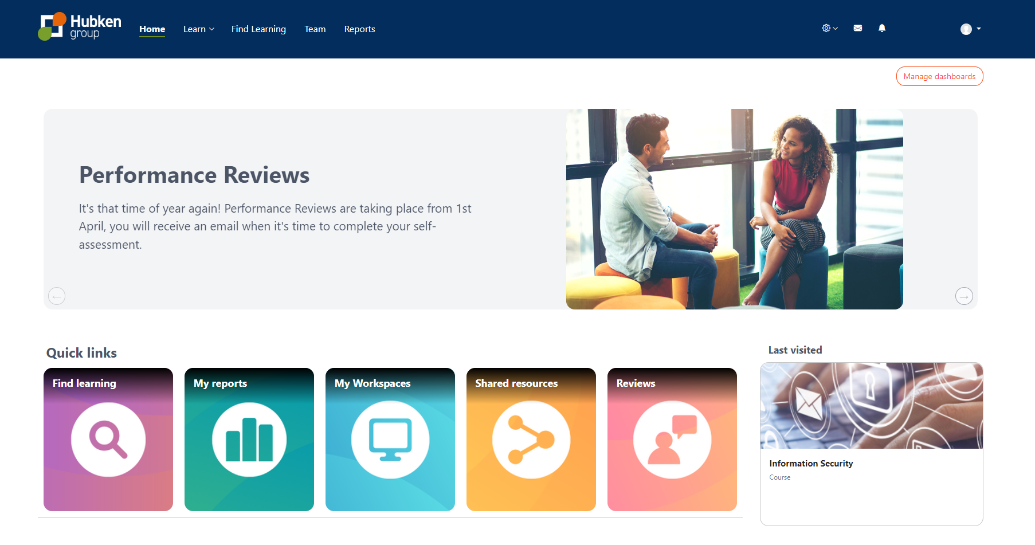Click the Hubken group logo
Image resolution: width=1035 pixels, height=545 pixels.
80,26
